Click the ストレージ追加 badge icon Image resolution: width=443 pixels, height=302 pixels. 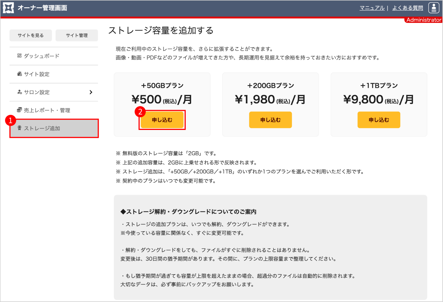pos(19,128)
